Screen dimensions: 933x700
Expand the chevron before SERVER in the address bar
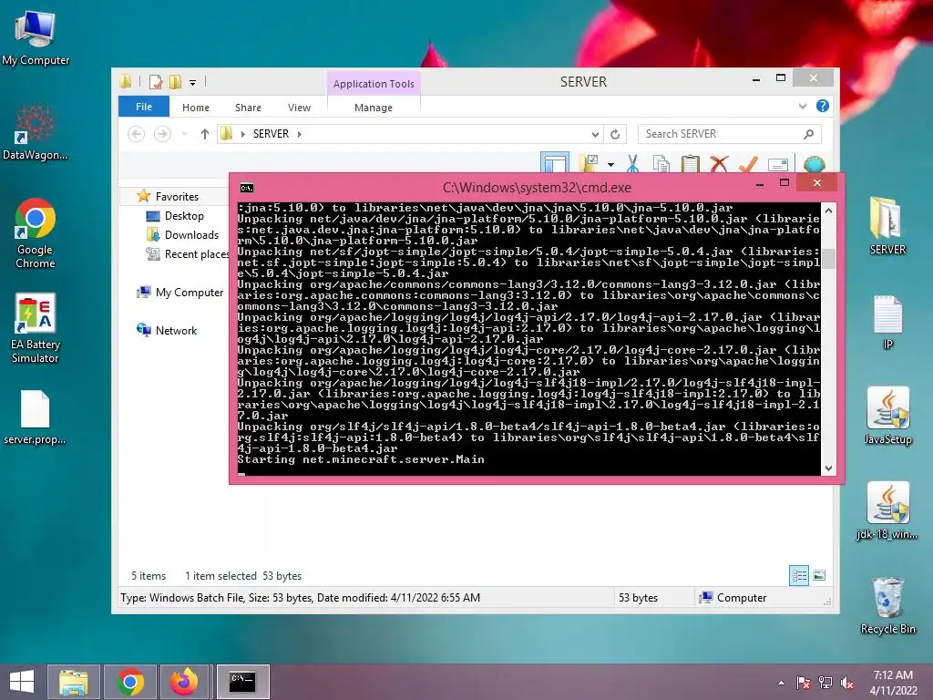(242, 135)
